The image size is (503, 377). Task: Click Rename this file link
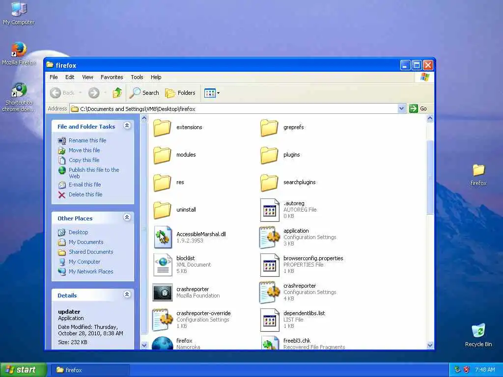pos(87,140)
